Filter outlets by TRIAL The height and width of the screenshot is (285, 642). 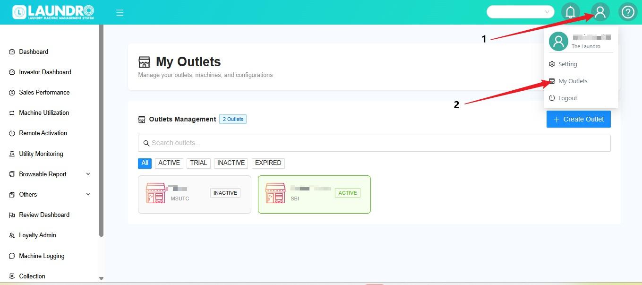[198, 163]
